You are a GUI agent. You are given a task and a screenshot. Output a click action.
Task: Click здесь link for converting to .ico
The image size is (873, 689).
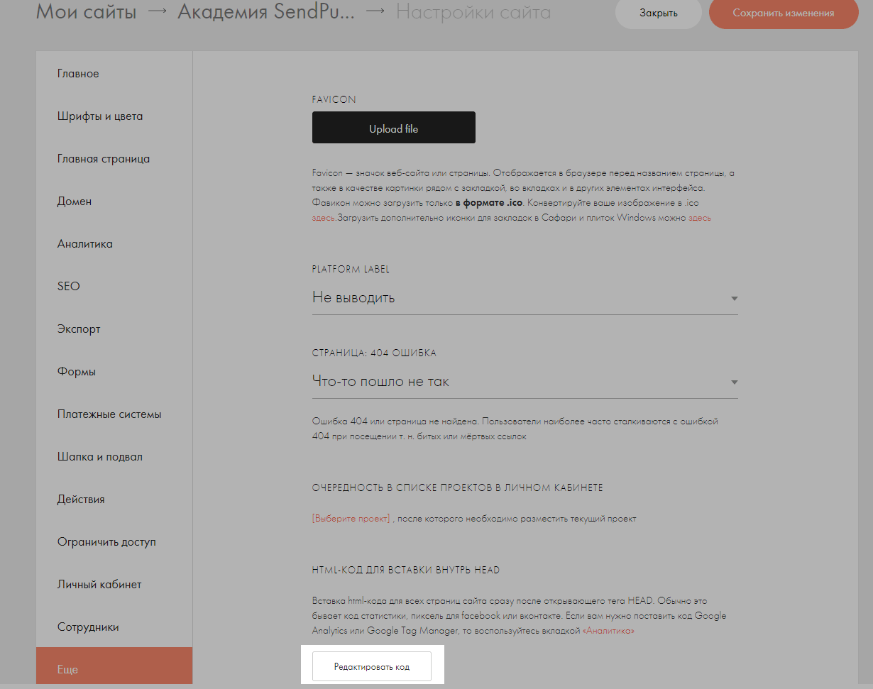(x=322, y=219)
